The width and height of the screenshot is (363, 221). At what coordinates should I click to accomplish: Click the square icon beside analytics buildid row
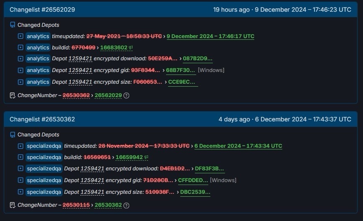coord(20,47)
